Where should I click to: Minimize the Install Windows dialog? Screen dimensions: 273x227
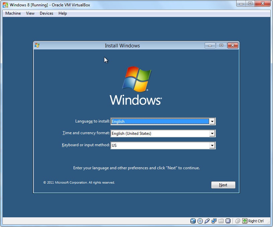[210, 45]
